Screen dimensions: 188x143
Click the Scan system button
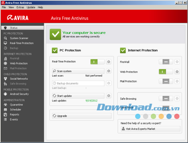78,71
